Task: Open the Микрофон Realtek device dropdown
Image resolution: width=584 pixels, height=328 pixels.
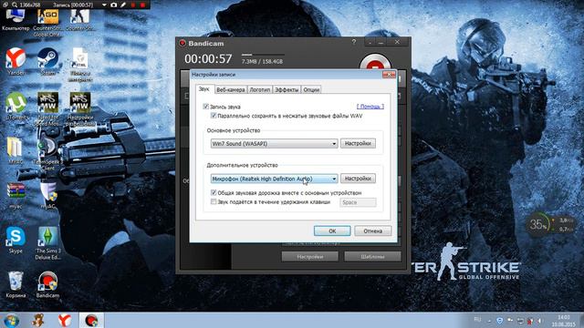Action: click(x=274, y=179)
